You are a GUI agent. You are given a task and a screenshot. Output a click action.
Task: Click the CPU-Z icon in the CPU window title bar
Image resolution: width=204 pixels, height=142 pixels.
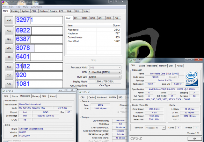point(130,60)
